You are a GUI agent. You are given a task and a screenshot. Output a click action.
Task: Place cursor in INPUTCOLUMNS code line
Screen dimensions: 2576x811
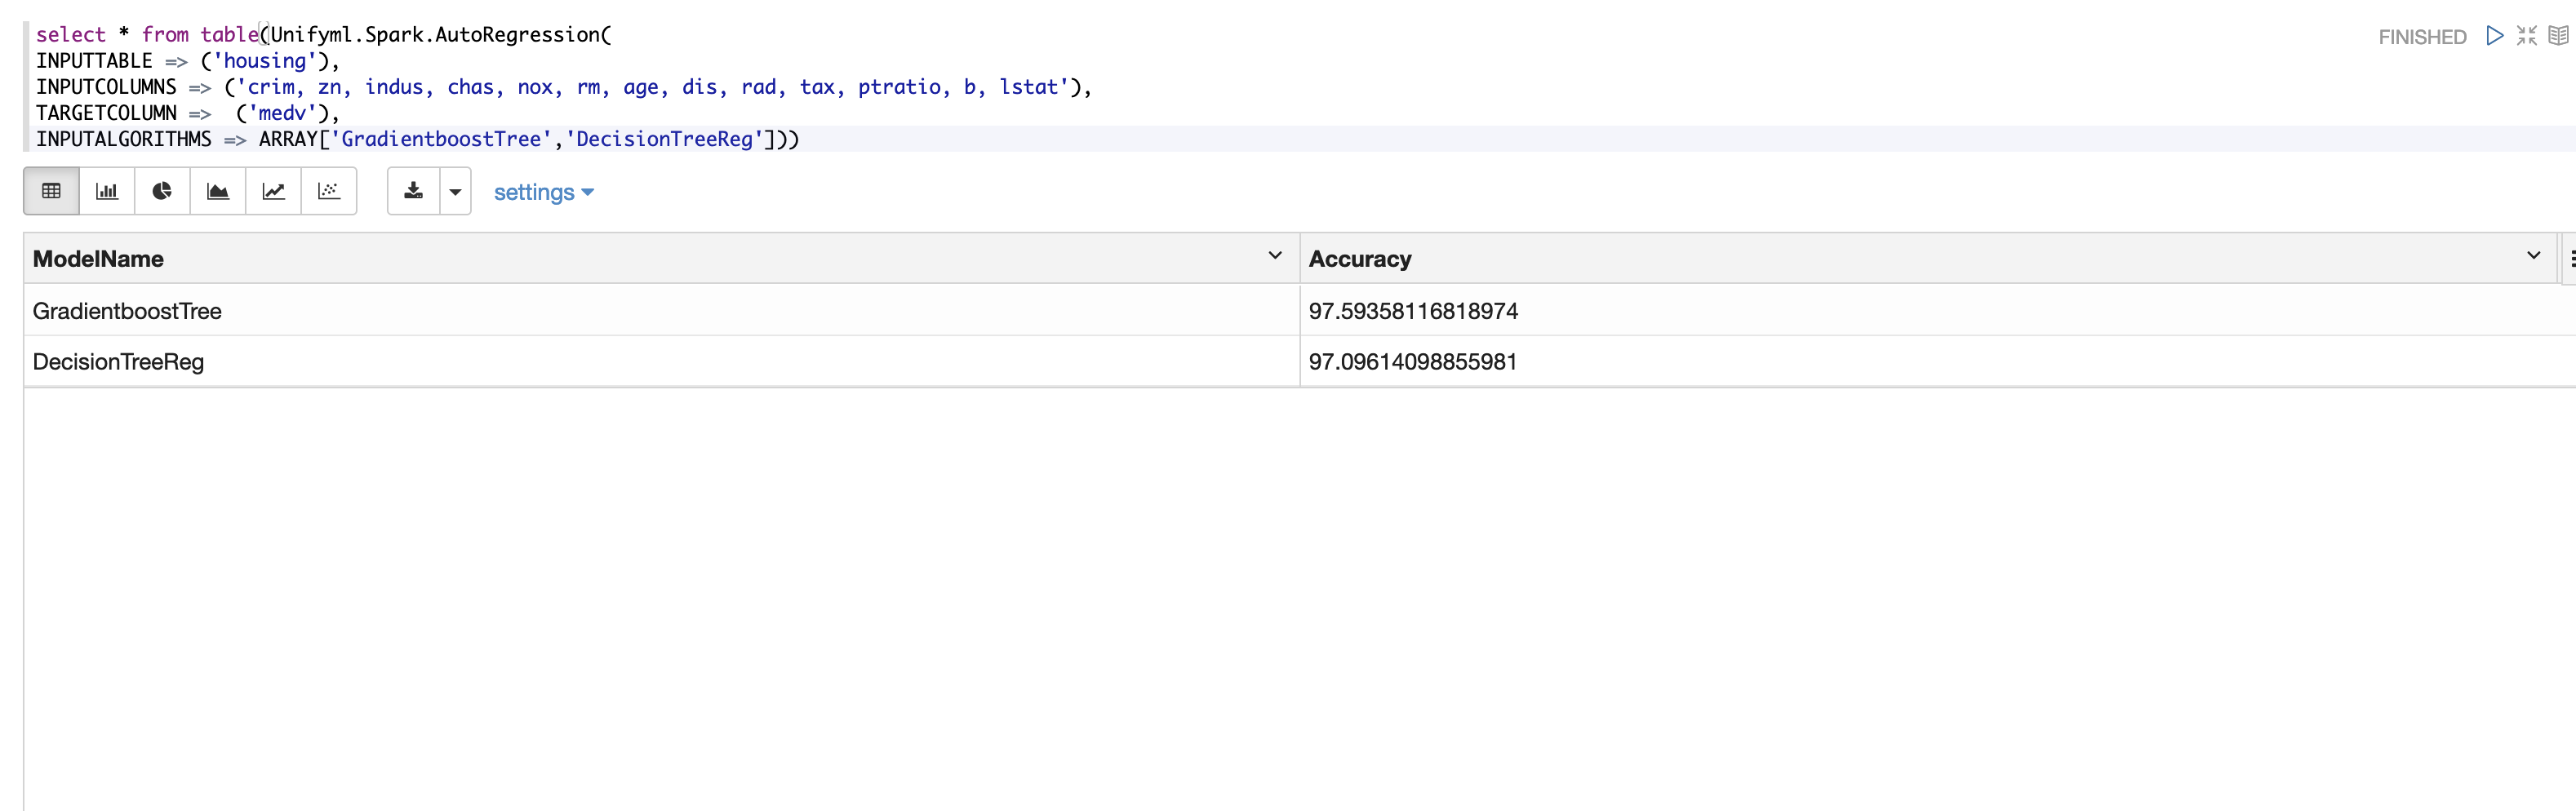[563, 87]
